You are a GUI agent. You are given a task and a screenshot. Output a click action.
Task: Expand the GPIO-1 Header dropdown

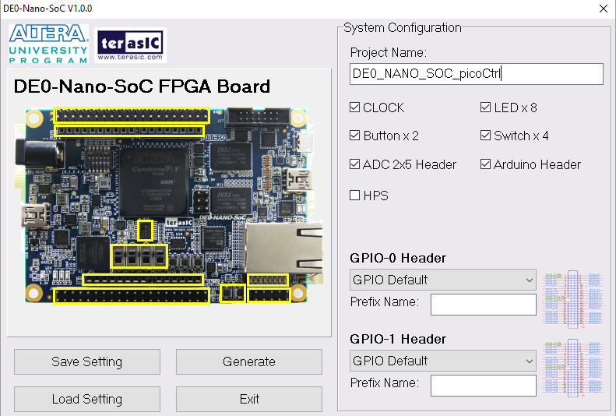443,361
